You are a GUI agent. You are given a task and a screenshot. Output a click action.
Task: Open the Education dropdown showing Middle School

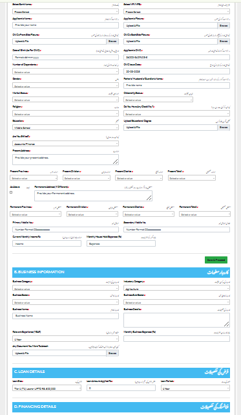65,128
